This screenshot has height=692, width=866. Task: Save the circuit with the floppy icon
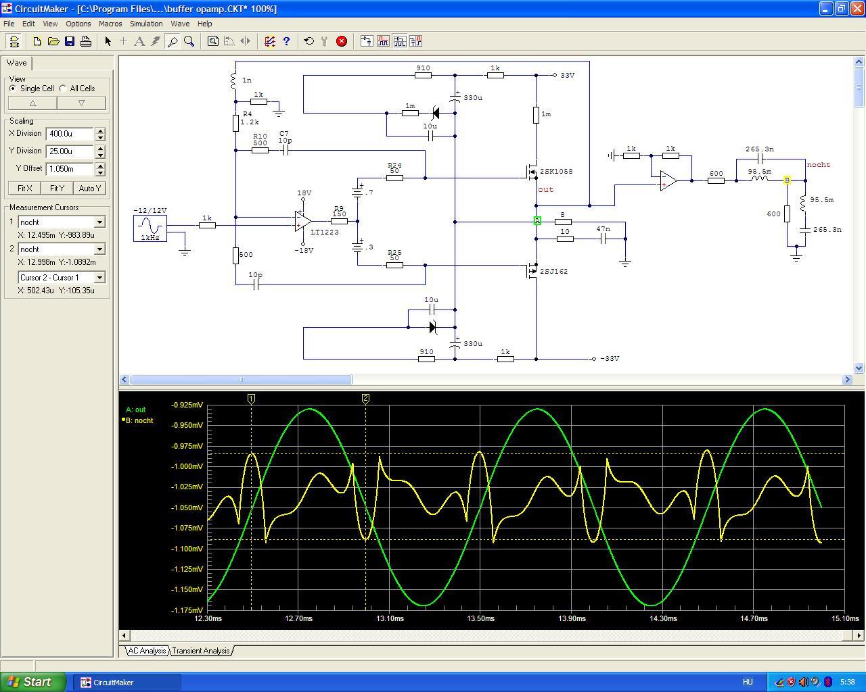point(70,41)
